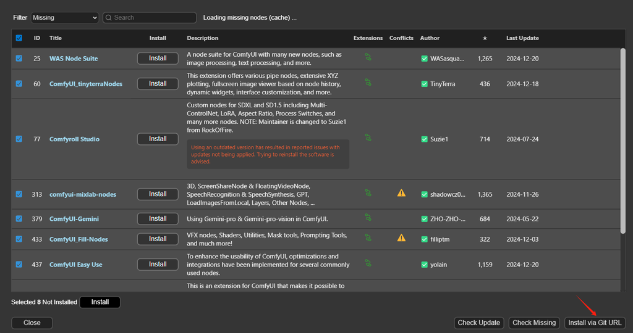Viewport: 633px width, 333px height.
Task: Click the extensions icon for ComfyUI-Gemini
Action: [368, 217]
